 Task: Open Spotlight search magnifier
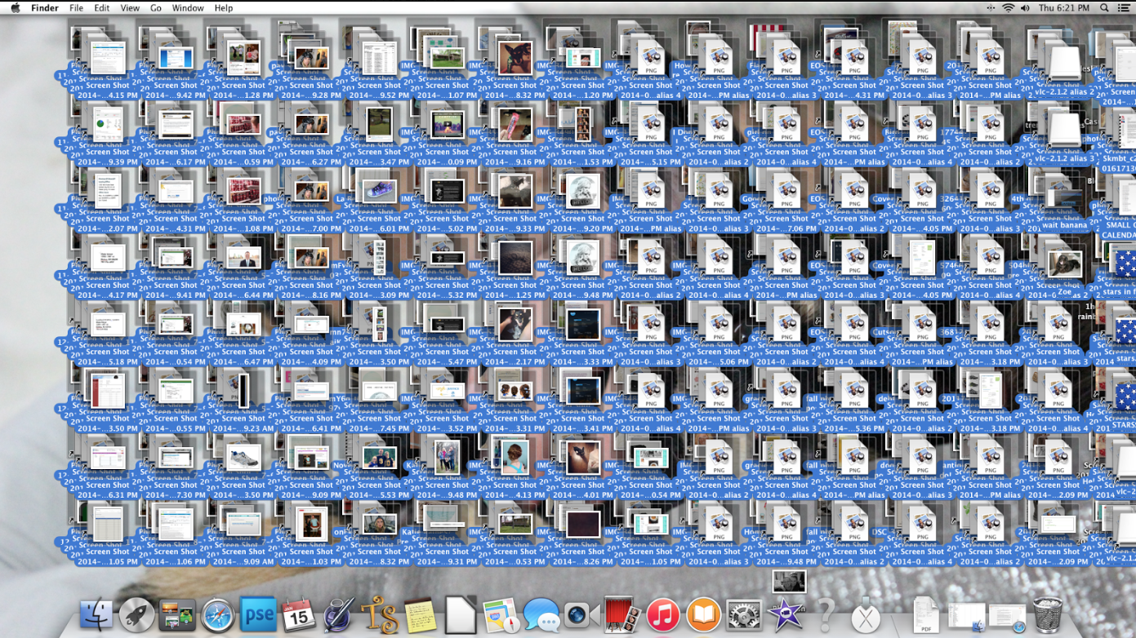pyautogui.click(x=1104, y=7)
